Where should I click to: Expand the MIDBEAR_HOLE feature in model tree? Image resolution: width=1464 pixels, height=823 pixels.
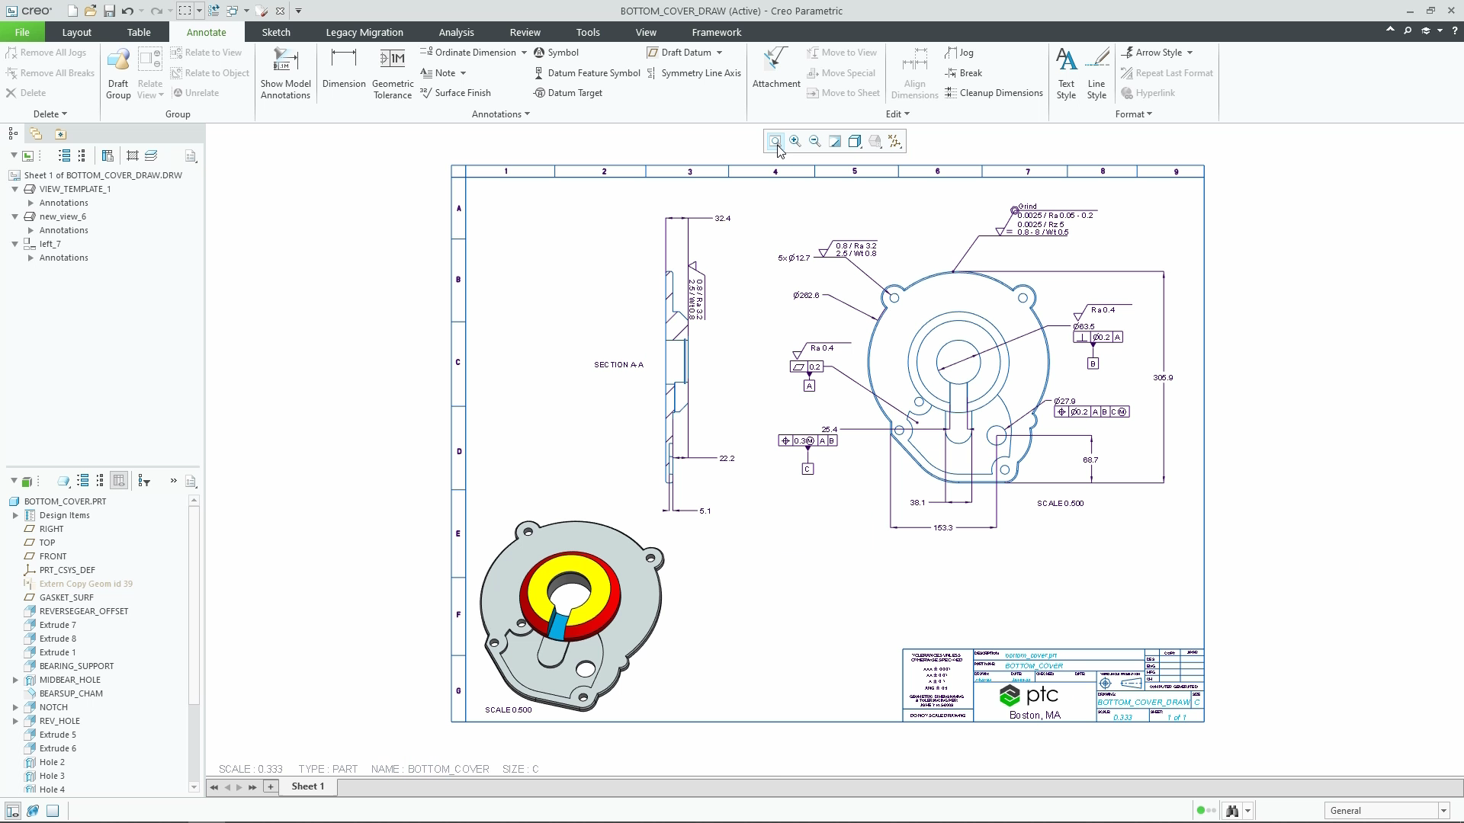coord(15,680)
